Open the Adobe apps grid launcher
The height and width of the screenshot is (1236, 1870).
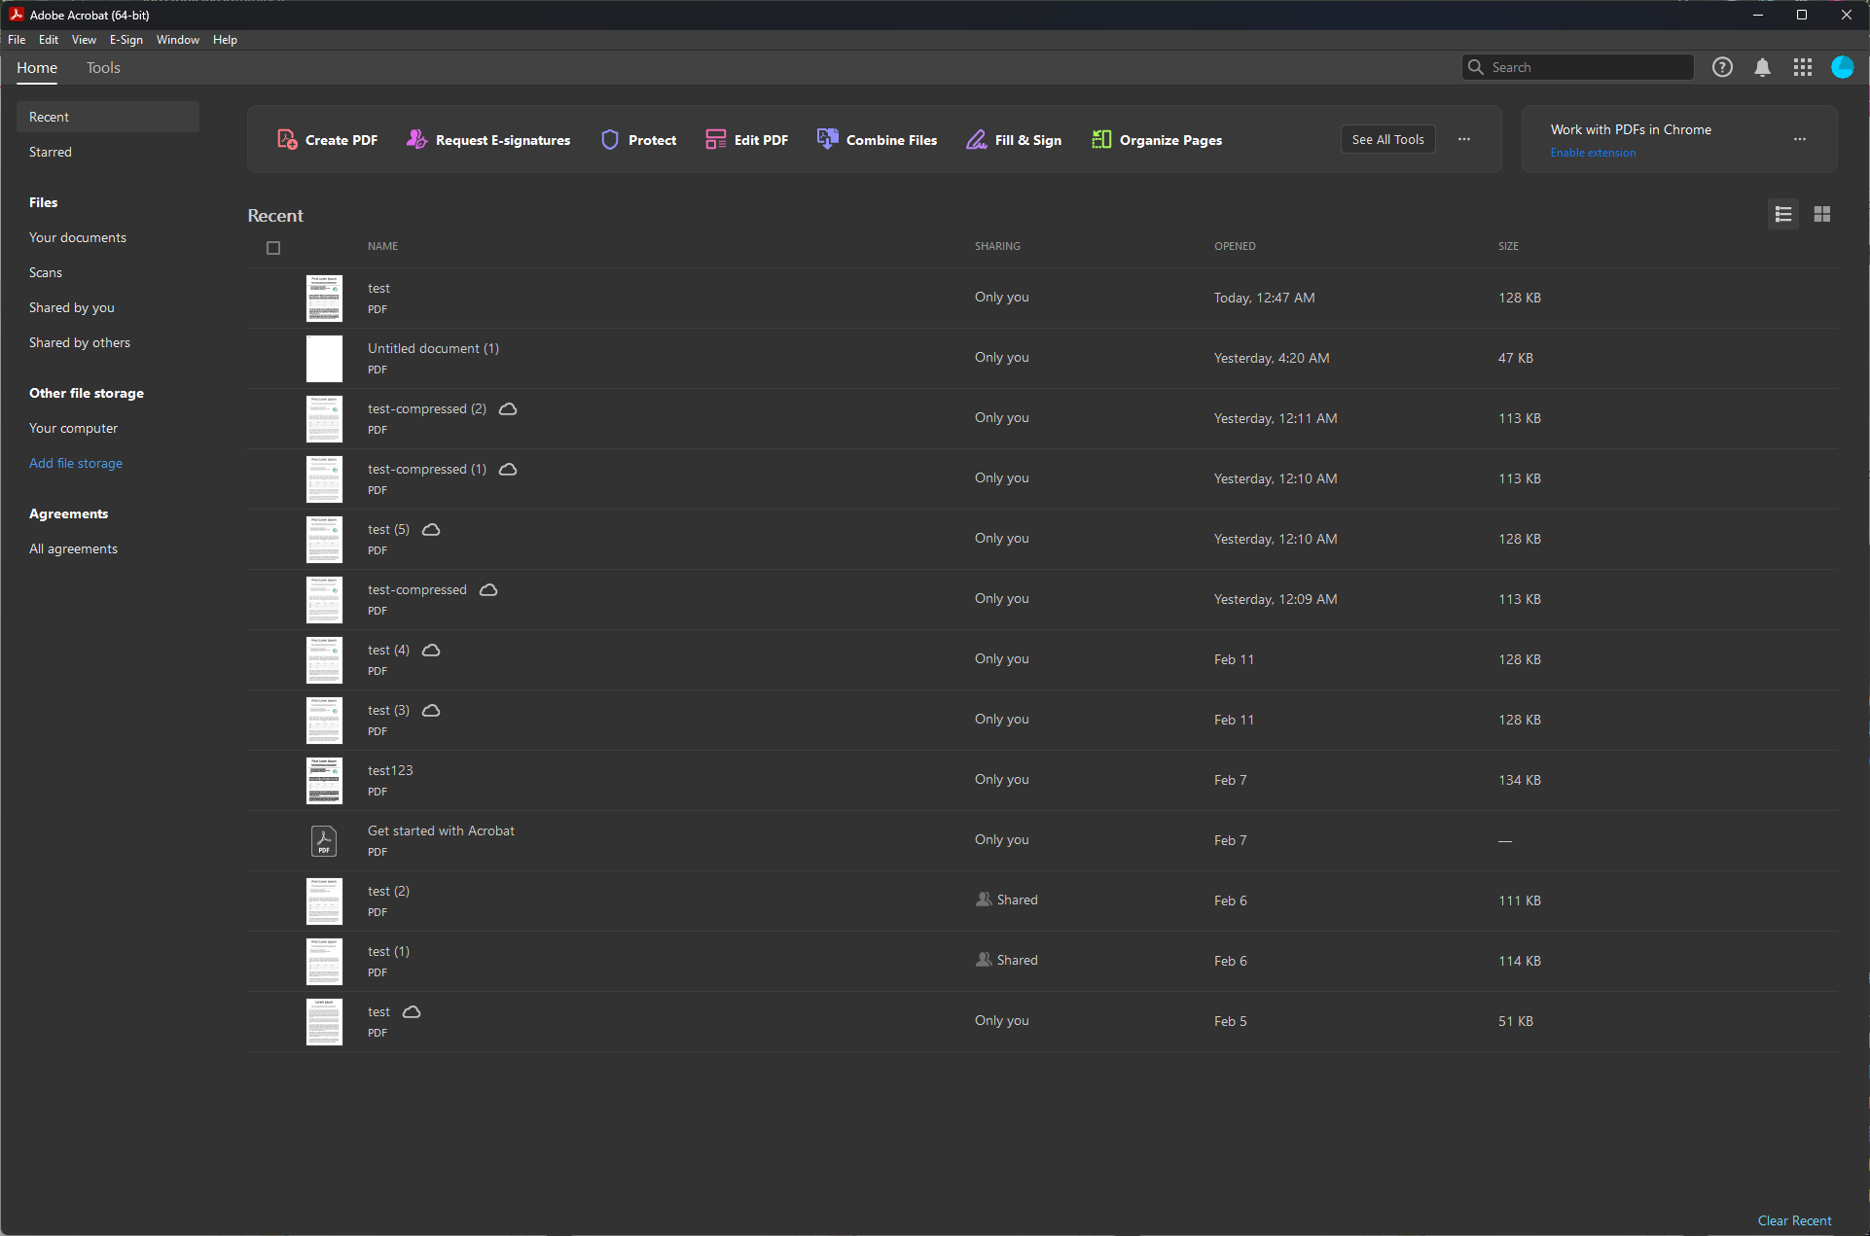[1802, 67]
